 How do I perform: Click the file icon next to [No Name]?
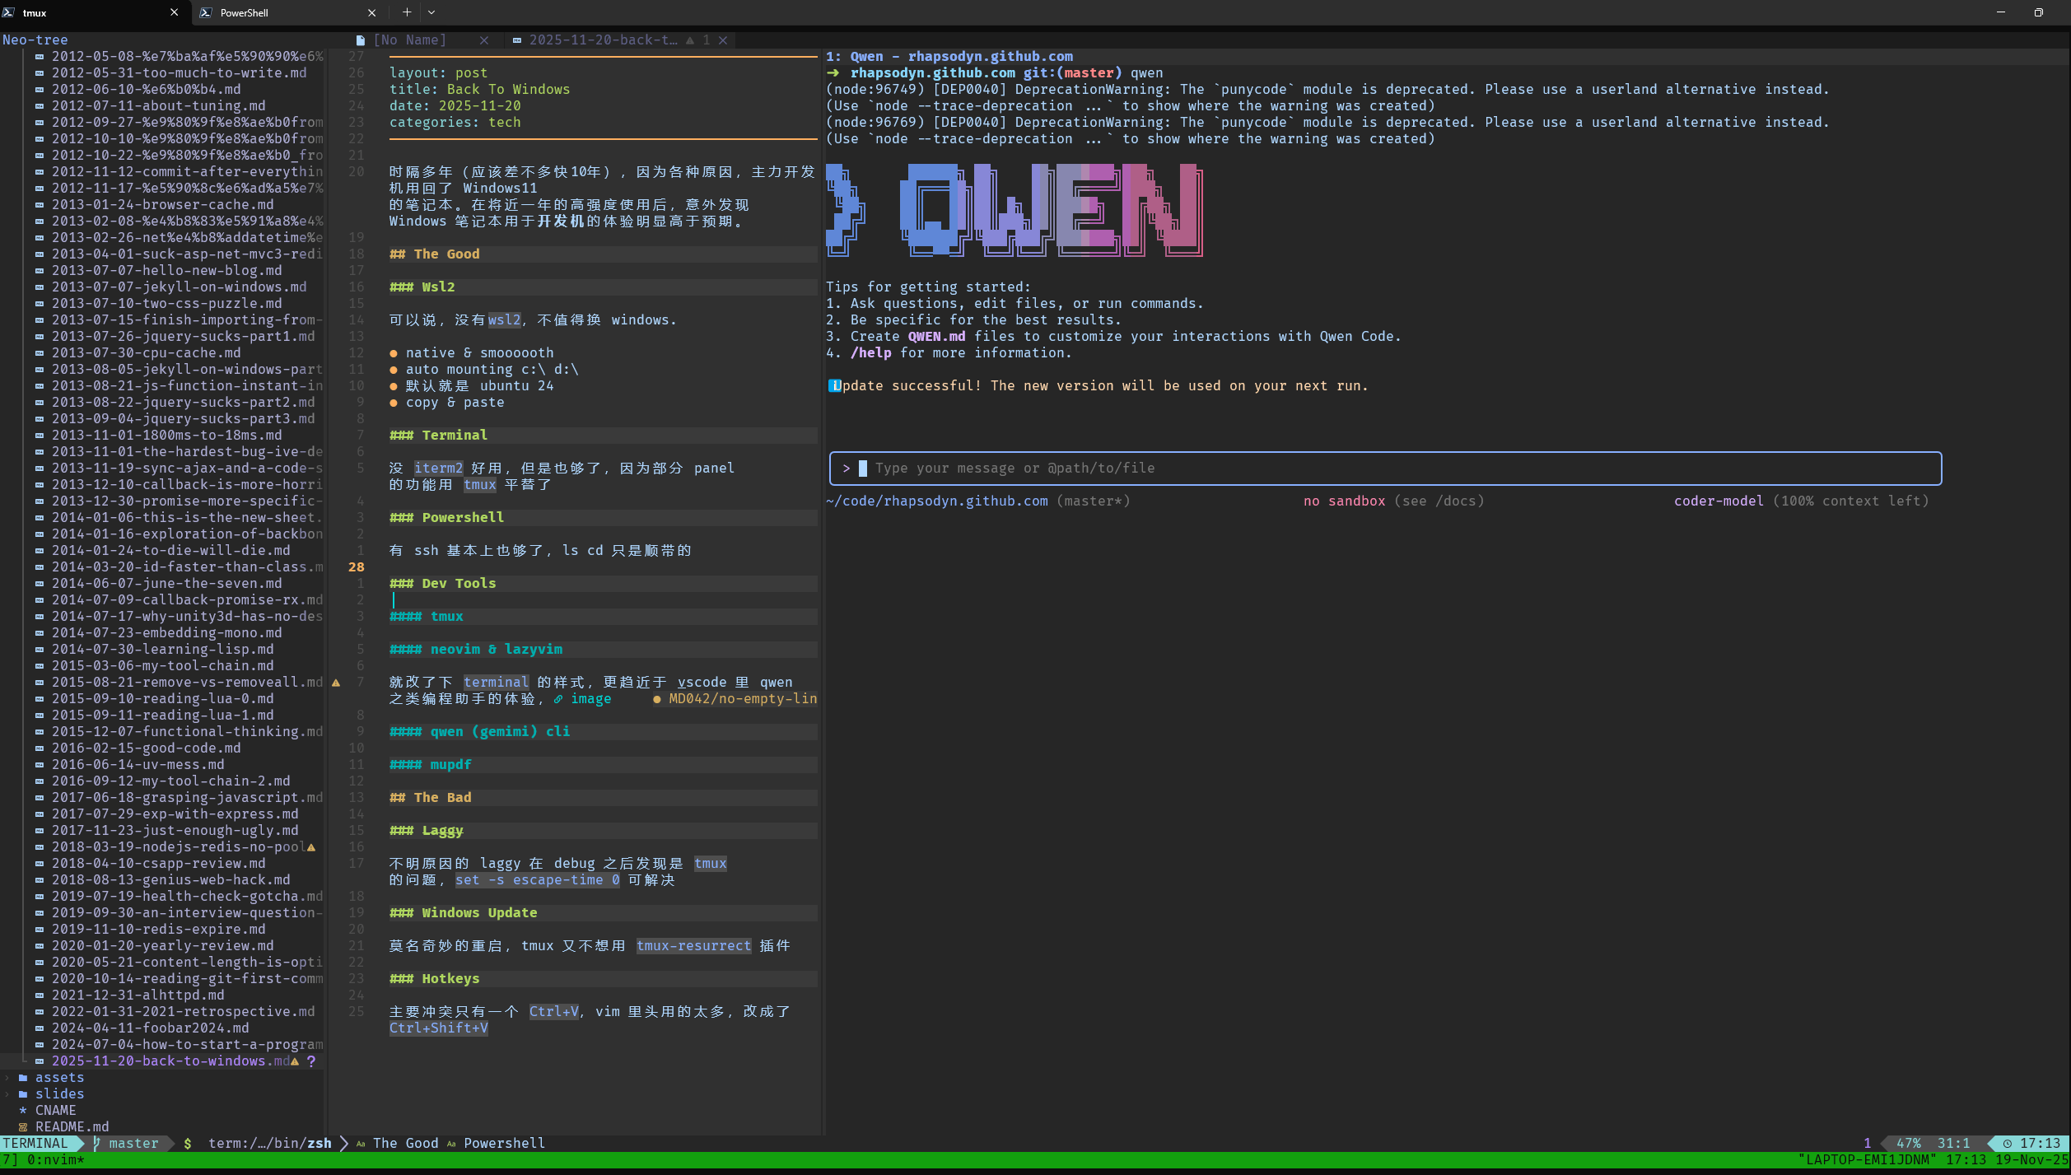click(x=360, y=39)
